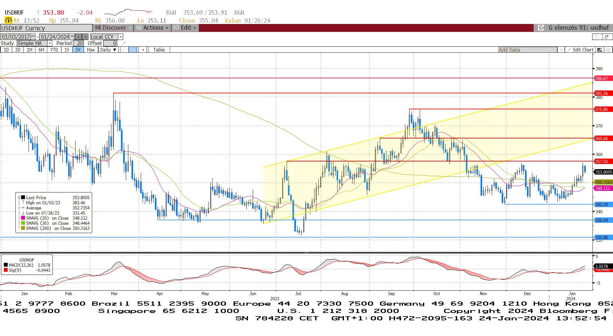
Task: Click the Add Data input field
Action: [x=528, y=50]
